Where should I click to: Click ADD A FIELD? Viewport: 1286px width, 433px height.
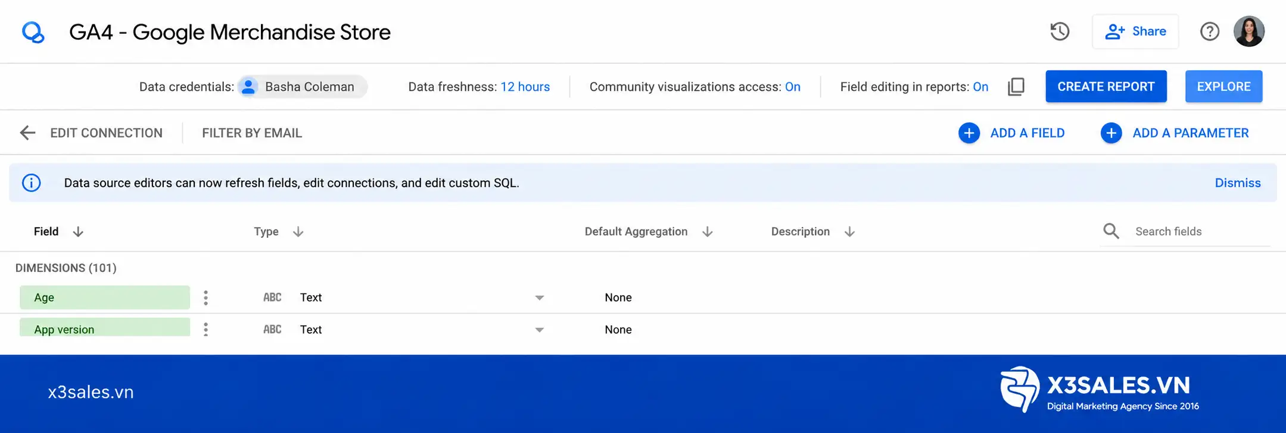(x=1027, y=133)
